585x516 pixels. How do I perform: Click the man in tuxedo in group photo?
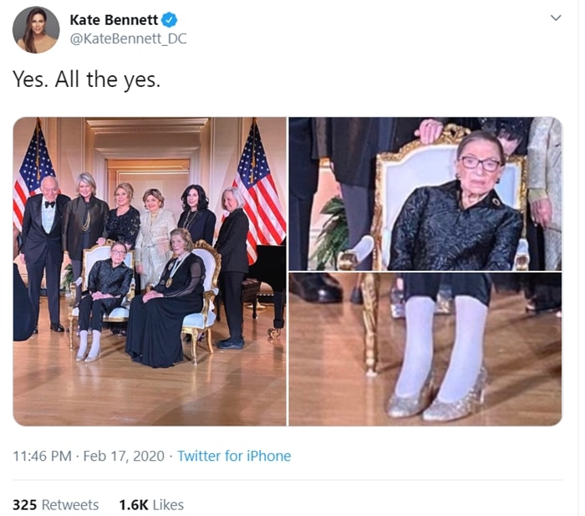coord(44,253)
